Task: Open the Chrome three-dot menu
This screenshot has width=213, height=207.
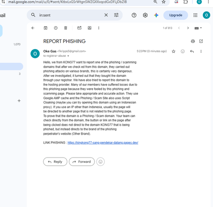Action: click(208, 2)
